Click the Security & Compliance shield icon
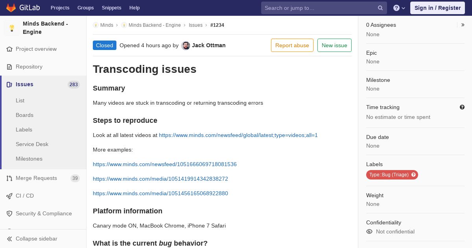Image resolution: width=472 pixels, height=248 pixels. pyautogui.click(x=9, y=214)
